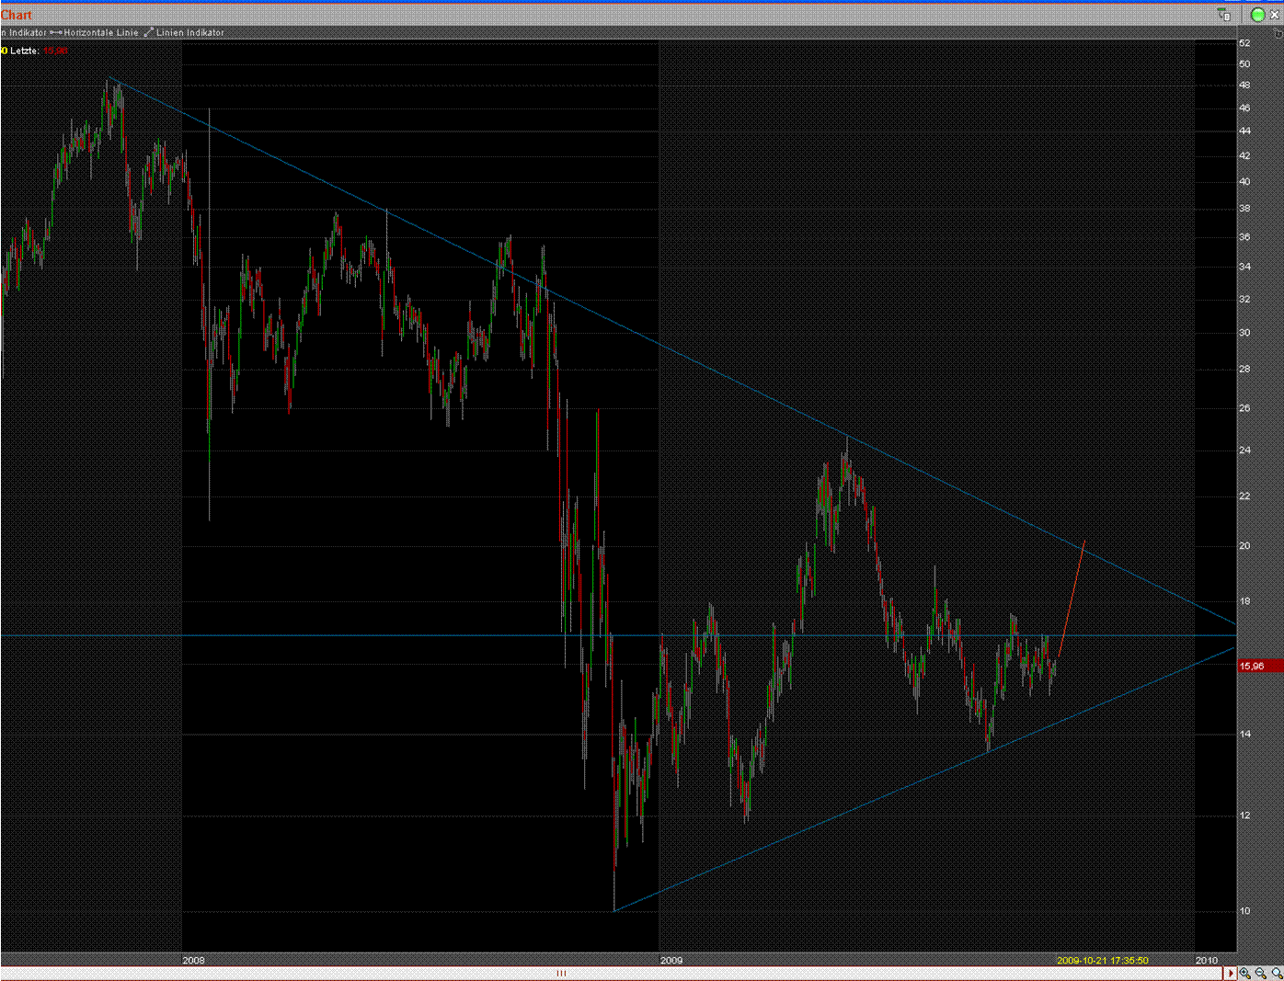Close the Chart panel
Screen dimensions: 1284x981
point(1275,15)
